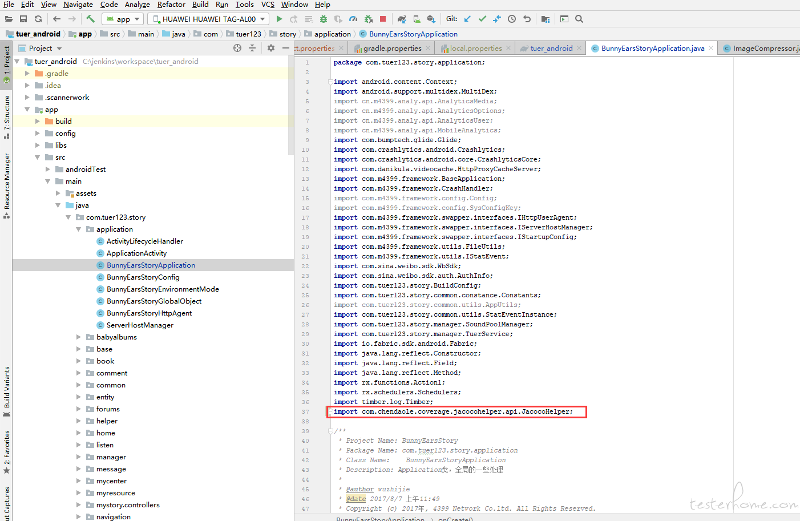The image size is (800, 521).
Task: Stop execution with the red square icon
Action: coord(383,19)
